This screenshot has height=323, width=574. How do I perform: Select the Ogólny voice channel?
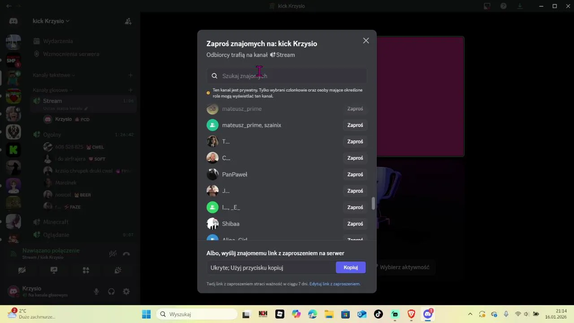[84, 135]
